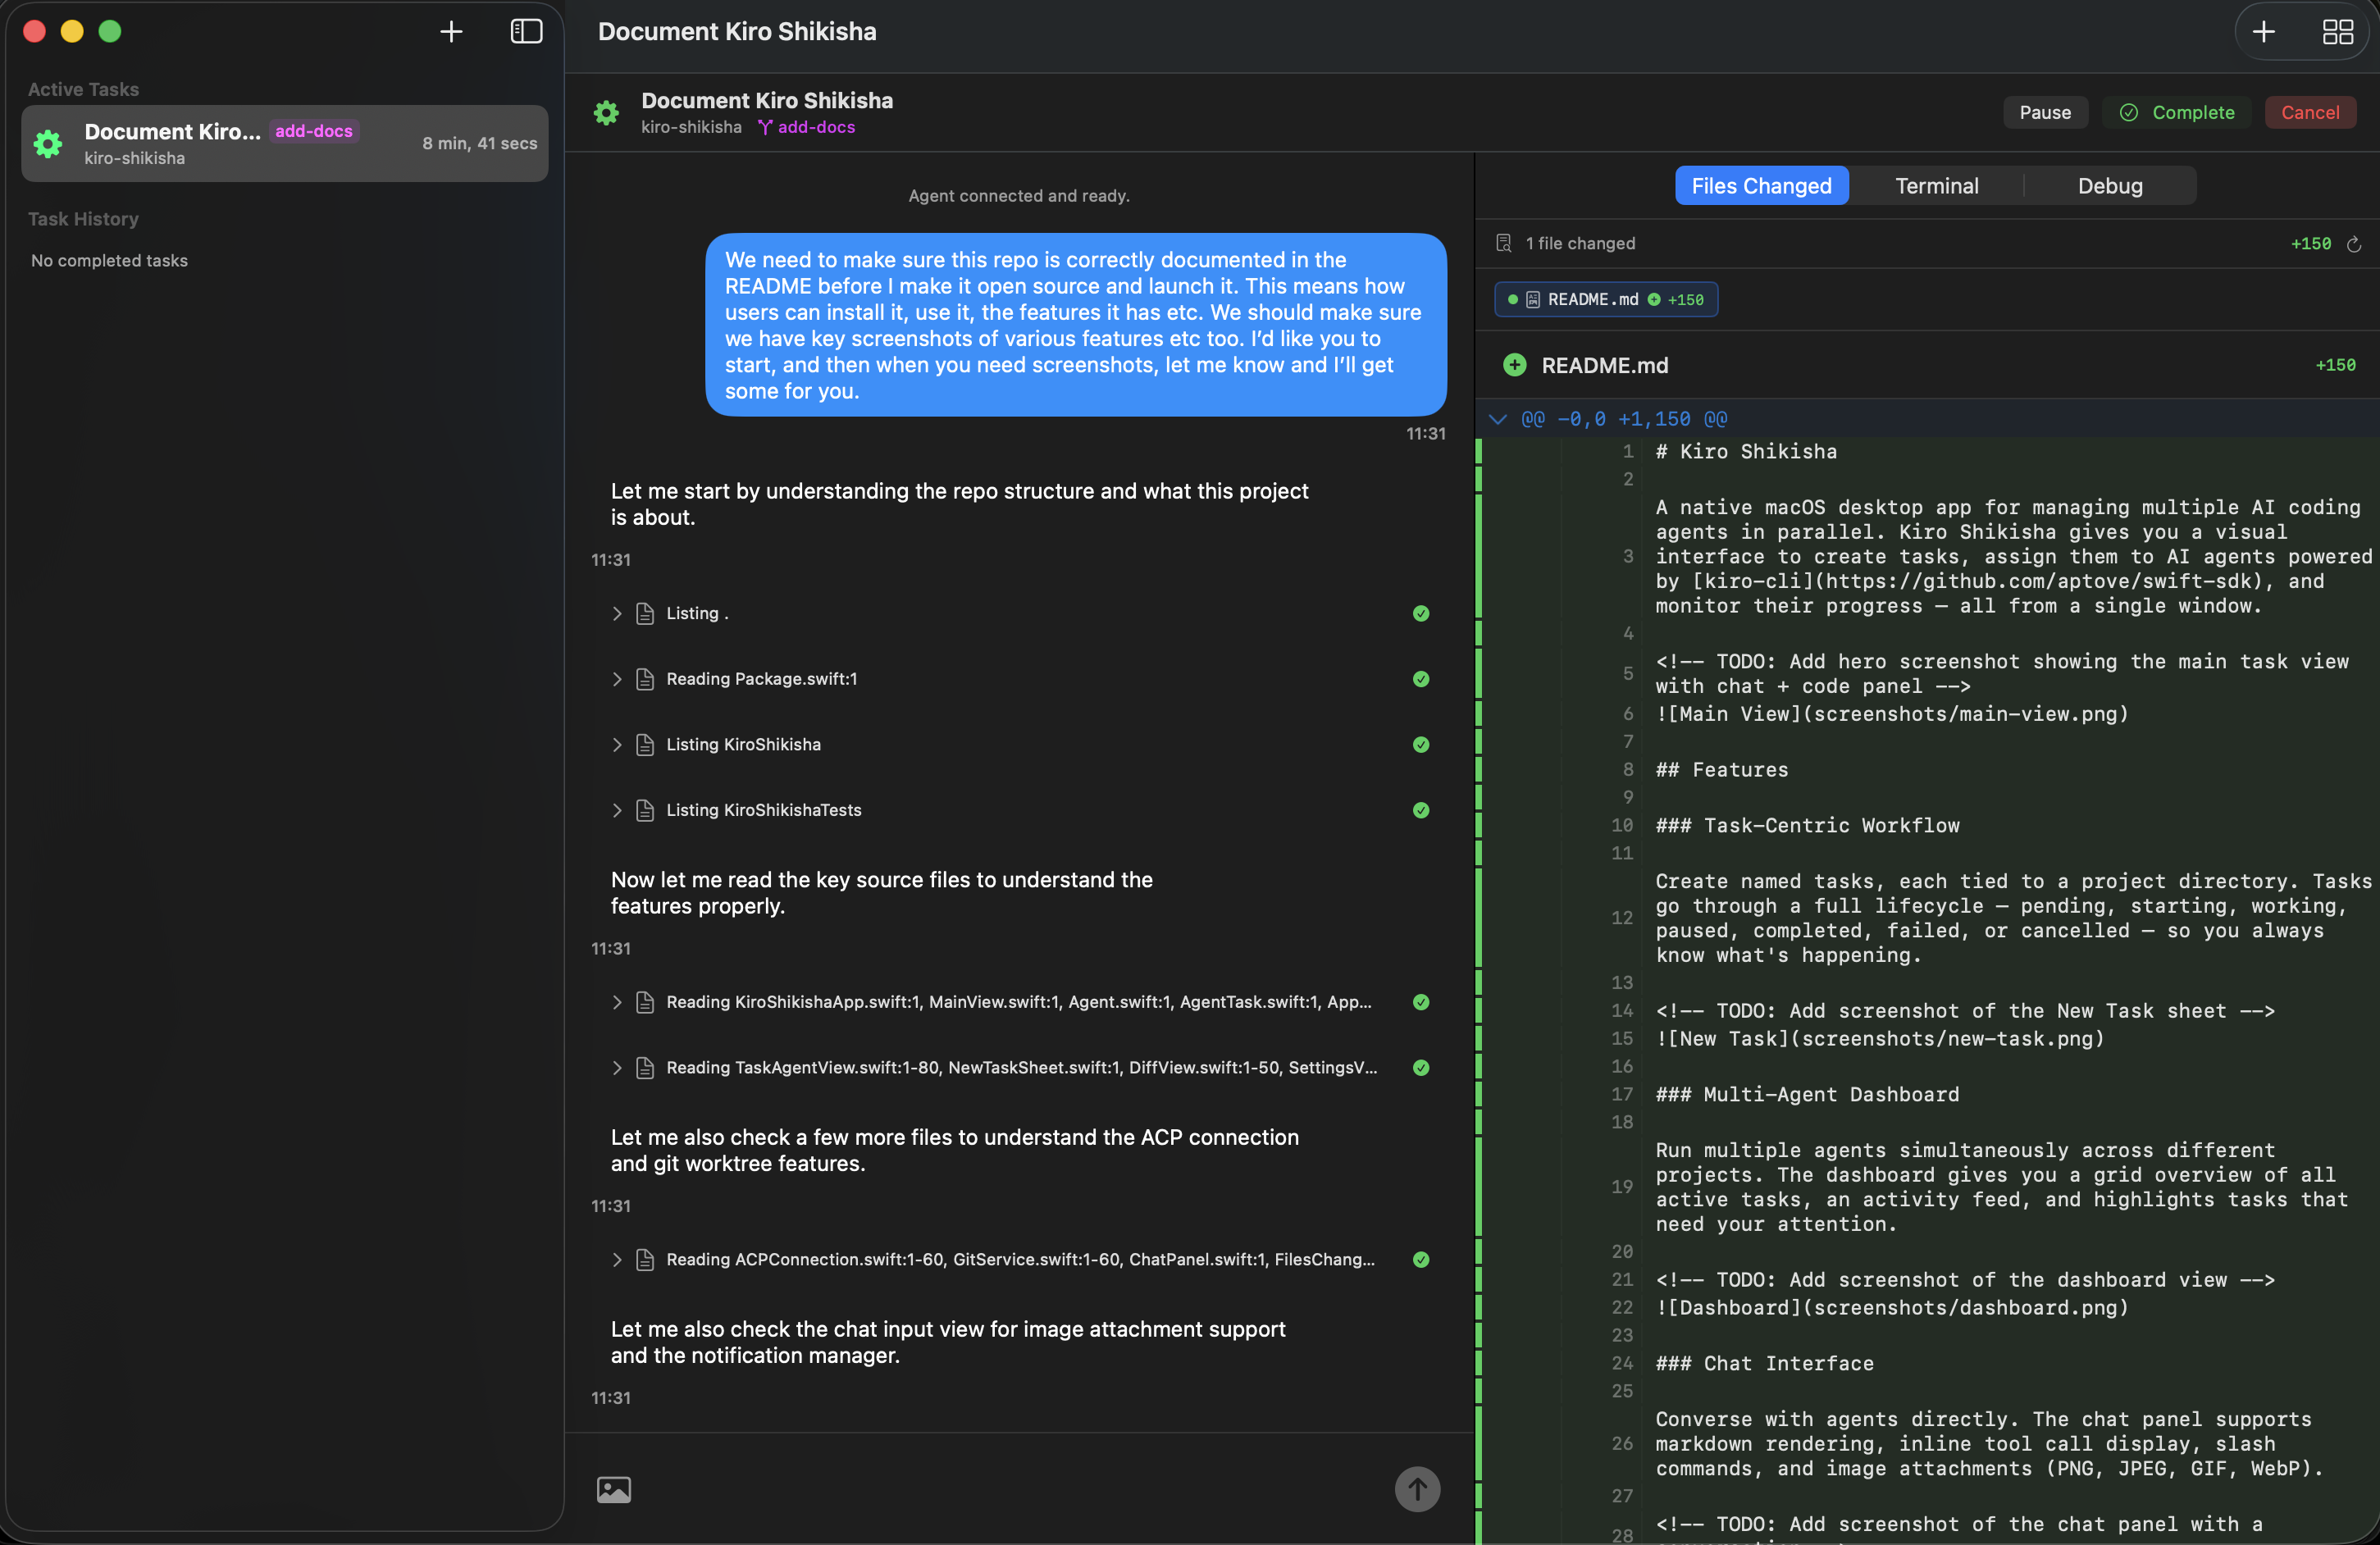The height and width of the screenshot is (1545, 2380).
Task: Click the document icon beside Listing KiroShikisha
Action: click(645, 745)
